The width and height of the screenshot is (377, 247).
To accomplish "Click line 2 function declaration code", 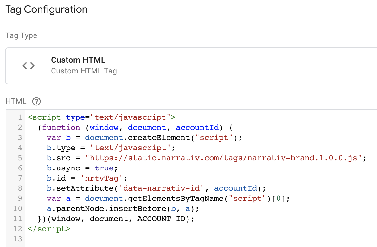I will coord(135,127).
